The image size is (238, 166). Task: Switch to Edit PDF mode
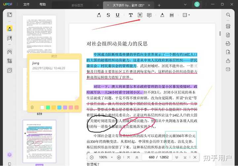click(10, 38)
